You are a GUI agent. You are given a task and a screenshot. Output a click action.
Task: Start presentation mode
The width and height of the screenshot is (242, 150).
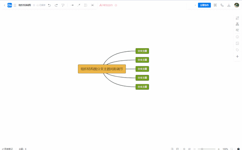215,5
